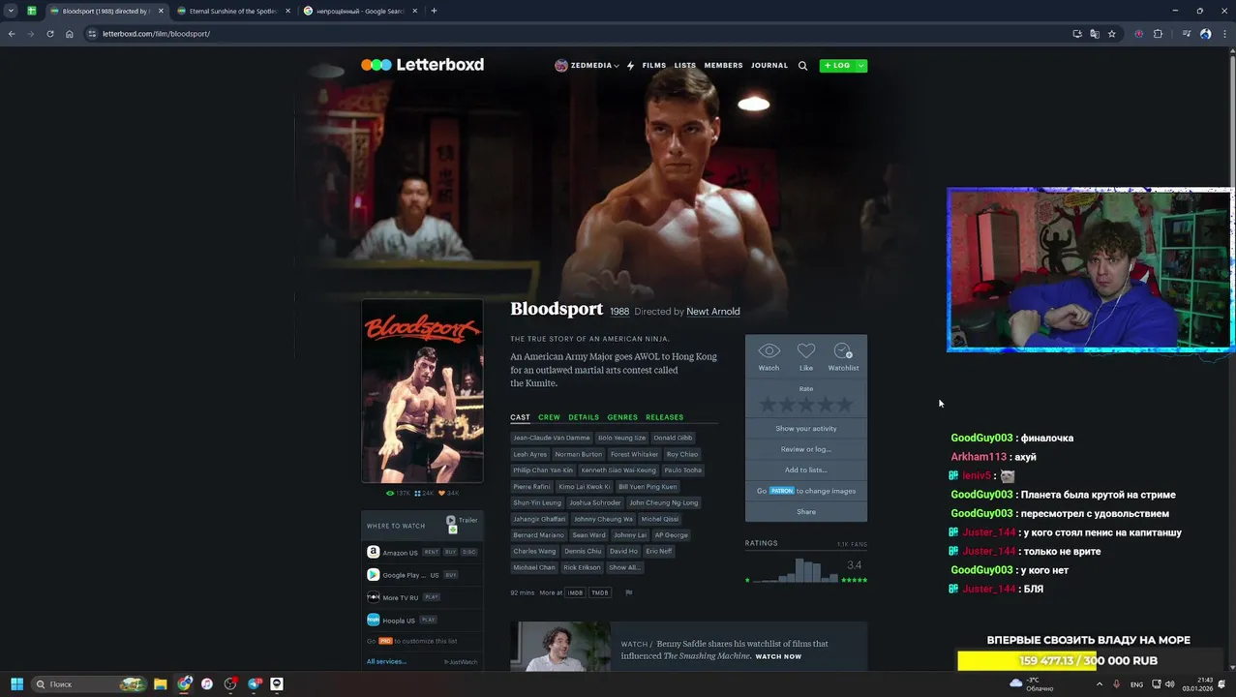Go back in browser history
The width and height of the screenshot is (1236, 697).
coord(12,34)
